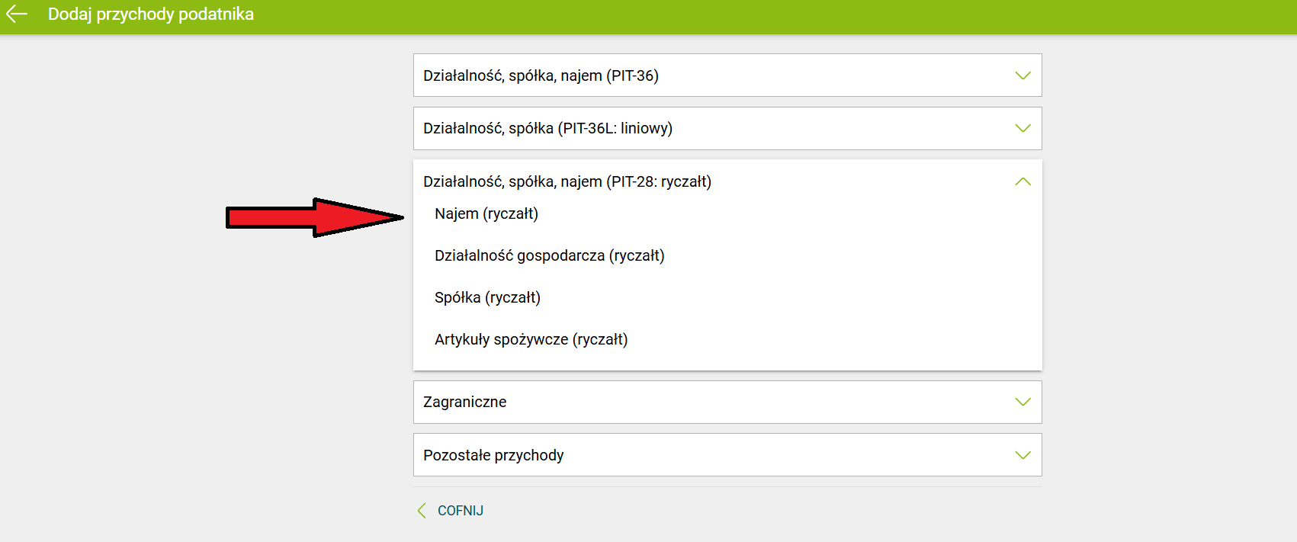Open Działalność, spółka (PIT-36L: liniowy) label
This screenshot has width=1297, height=542.
click(547, 128)
